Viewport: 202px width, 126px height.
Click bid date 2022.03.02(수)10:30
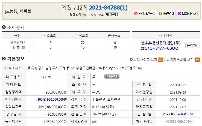pyautogui.click(x=178, y=114)
